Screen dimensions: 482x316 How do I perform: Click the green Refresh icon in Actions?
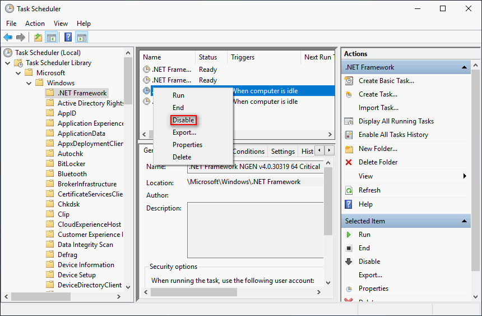point(349,190)
